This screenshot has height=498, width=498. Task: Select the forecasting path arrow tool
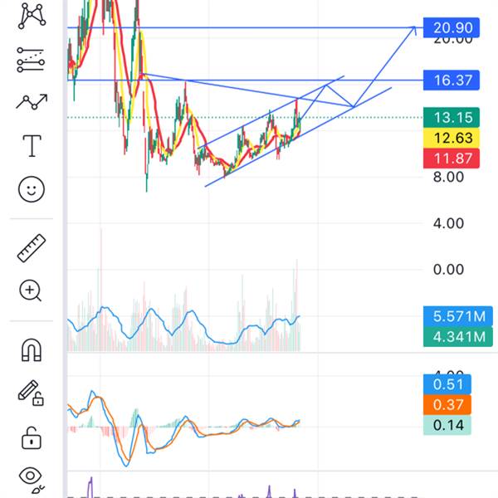click(x=32, y=101)
